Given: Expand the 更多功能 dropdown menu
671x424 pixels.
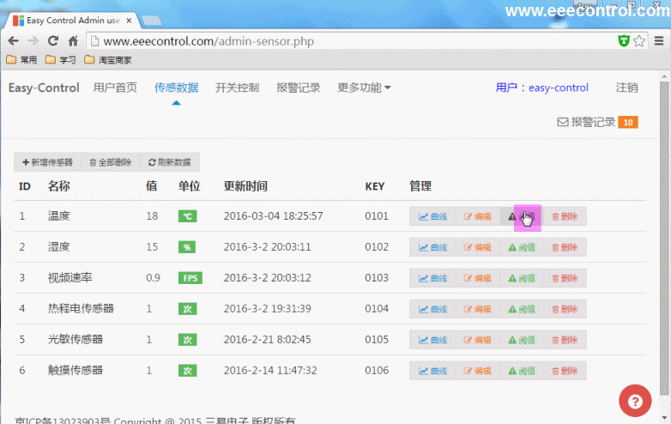Looking at the screenshot, I should pos(364,88).
